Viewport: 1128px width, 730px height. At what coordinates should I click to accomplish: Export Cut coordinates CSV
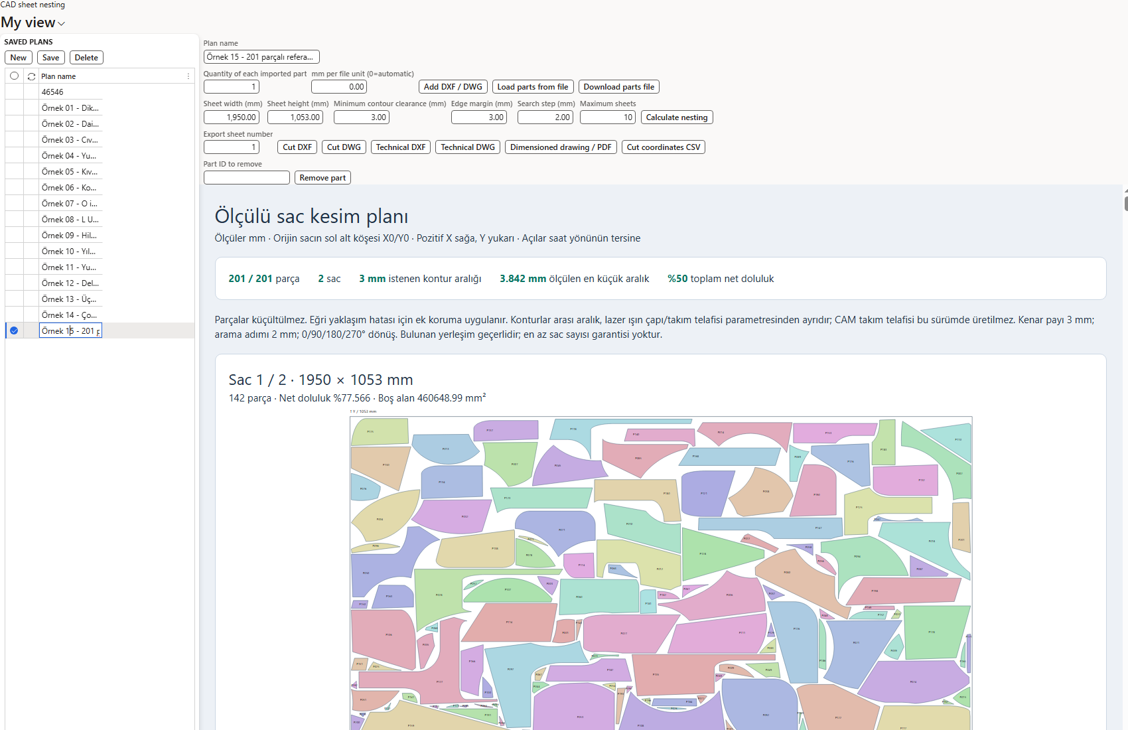click(664, 147)
